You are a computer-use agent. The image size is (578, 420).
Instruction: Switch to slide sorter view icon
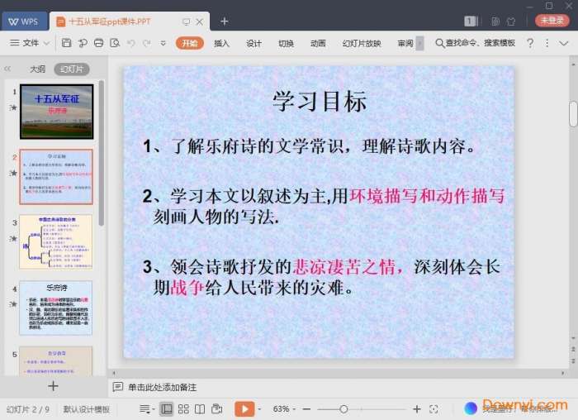click(183, 409)
